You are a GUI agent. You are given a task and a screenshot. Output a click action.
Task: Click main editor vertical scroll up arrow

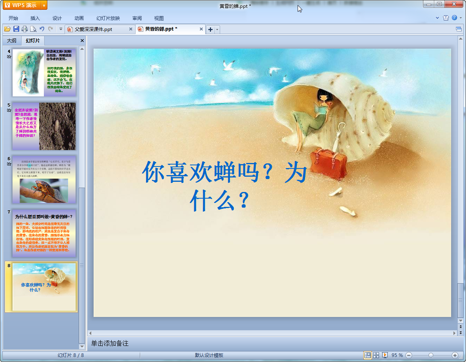(461, 39)
